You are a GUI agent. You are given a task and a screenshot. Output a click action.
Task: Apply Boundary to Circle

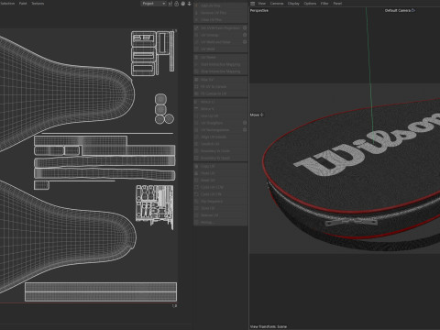pos(220,151)
